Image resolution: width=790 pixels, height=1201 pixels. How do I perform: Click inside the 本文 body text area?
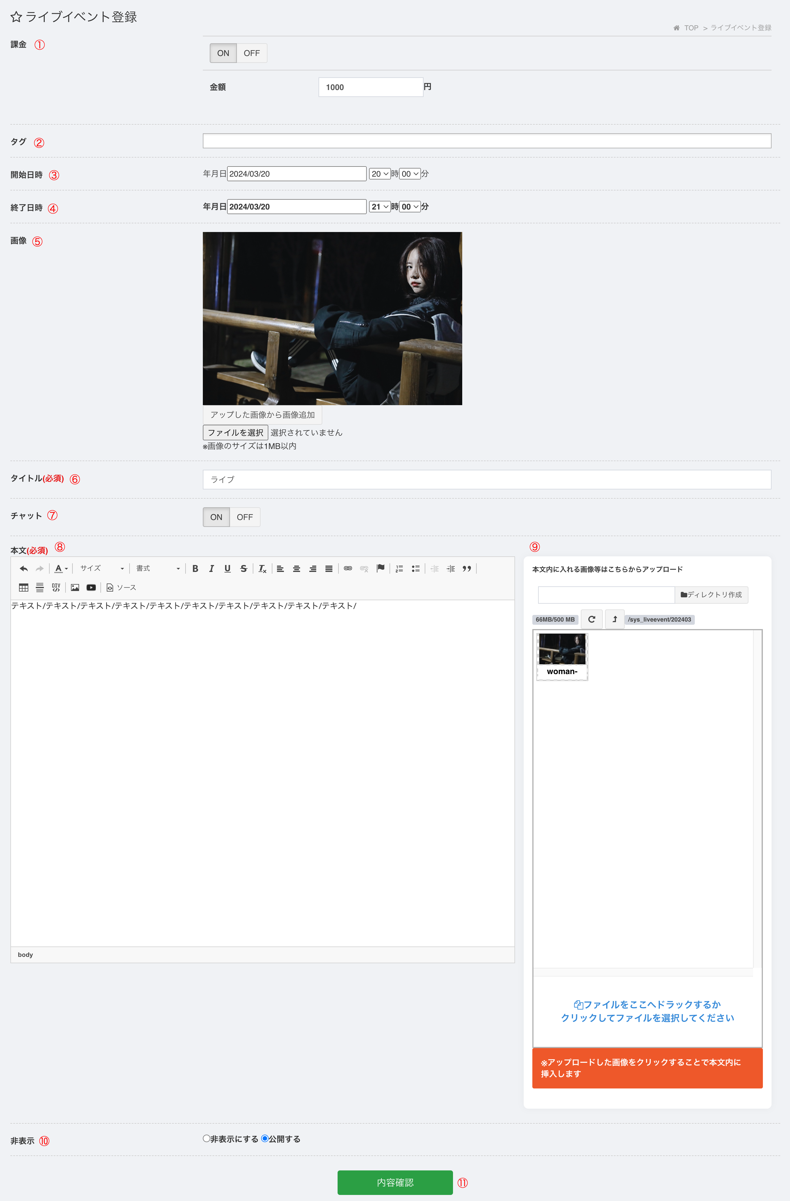pos(262,773)
